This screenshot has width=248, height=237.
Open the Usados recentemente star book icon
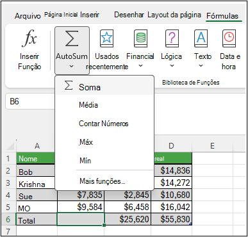[106, 38]
